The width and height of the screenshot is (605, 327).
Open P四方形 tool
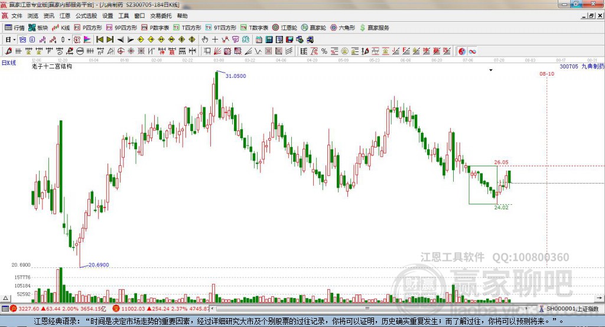pyautogui.click(x=88, y=27)
